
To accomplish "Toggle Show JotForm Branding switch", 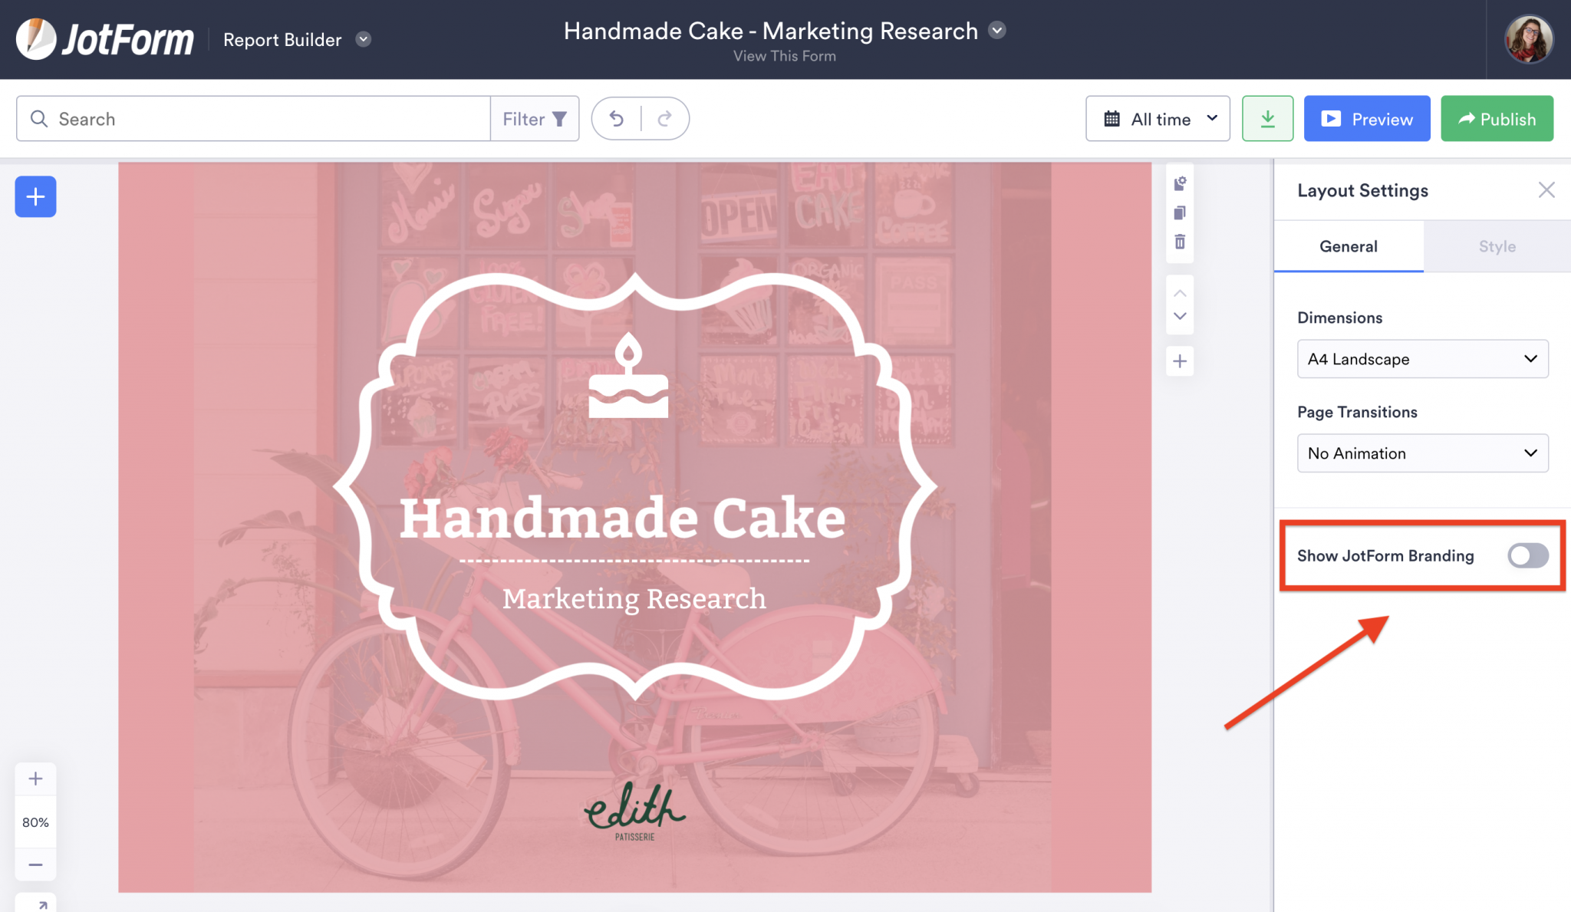I will [1527, 555].
